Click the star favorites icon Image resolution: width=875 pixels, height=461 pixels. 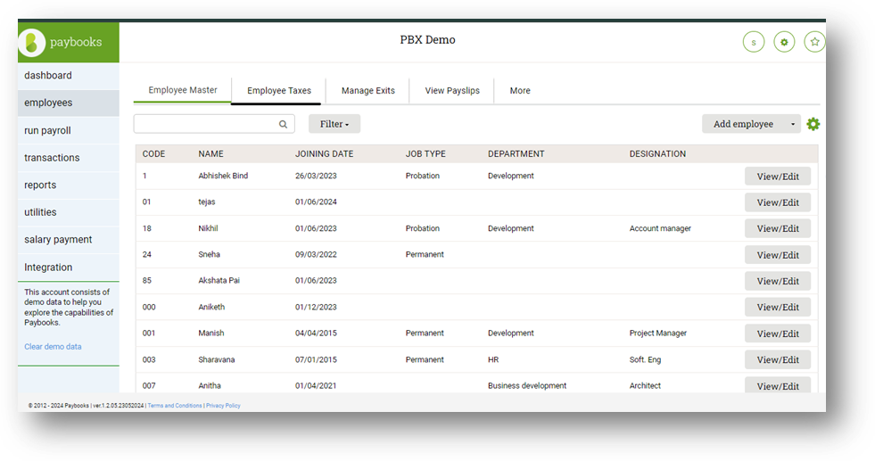pyautogui.click(x=814, y=42)
